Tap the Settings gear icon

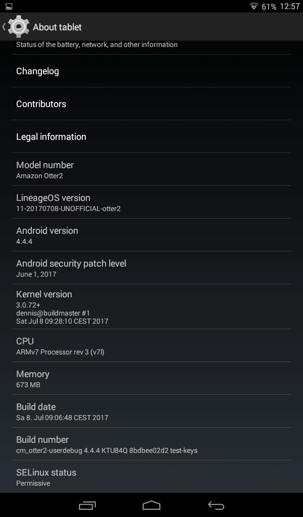tap(19, 27)
